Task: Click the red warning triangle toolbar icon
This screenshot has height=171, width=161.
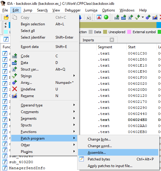Action: pyautogui.click(x=99, y=17)
